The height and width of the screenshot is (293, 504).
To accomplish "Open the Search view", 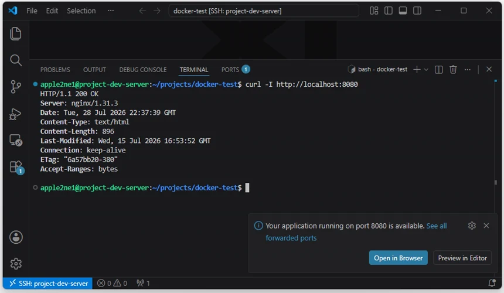I will click(x=15, y=60).
